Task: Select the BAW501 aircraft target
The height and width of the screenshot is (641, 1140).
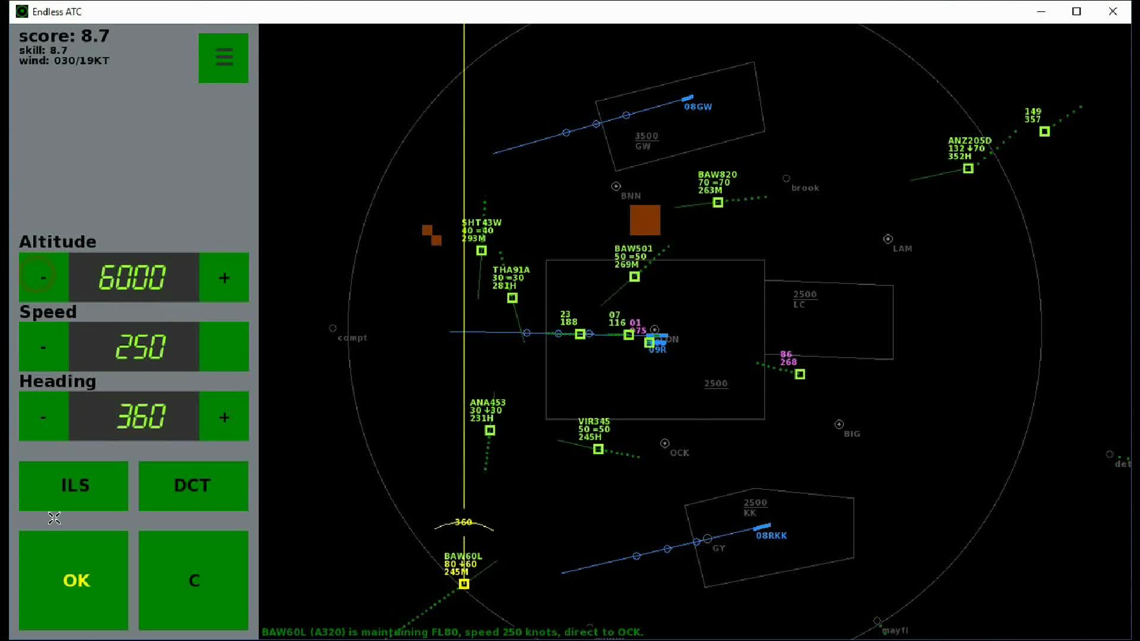Action: pos(634,277)
